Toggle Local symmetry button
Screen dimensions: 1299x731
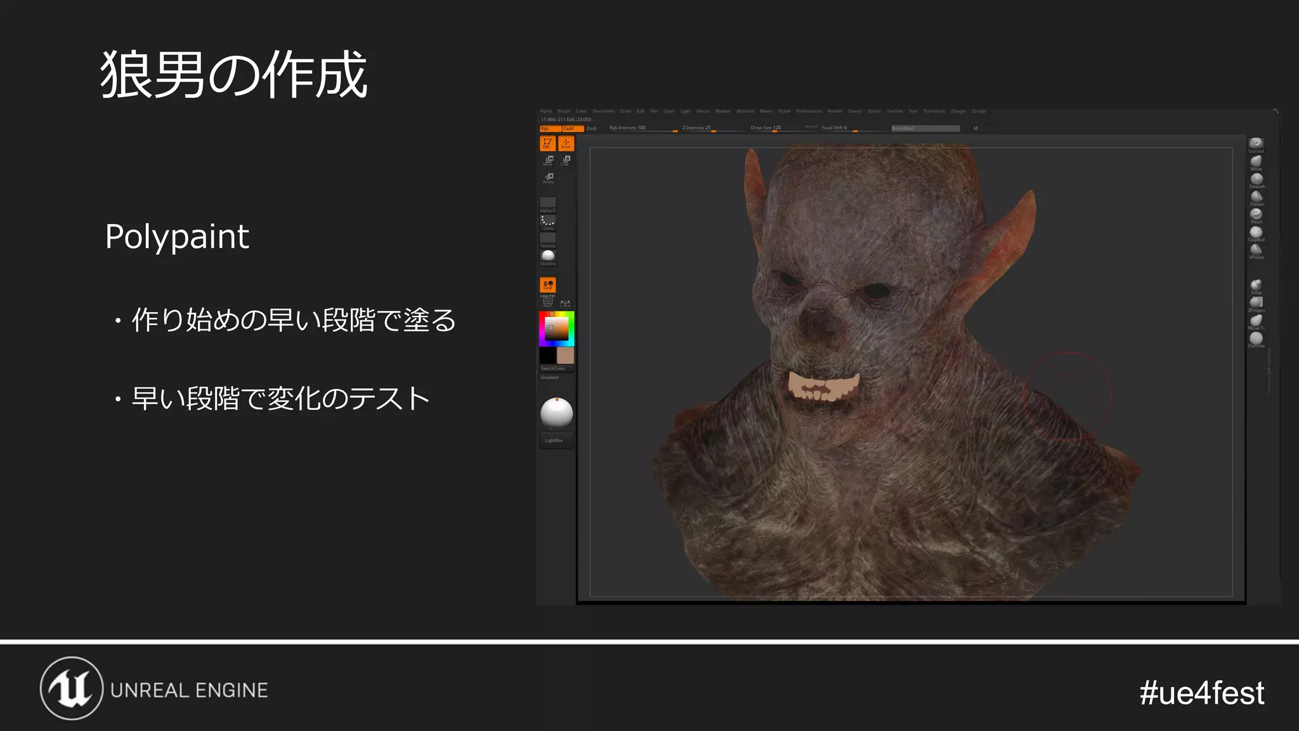click(547, 285)
